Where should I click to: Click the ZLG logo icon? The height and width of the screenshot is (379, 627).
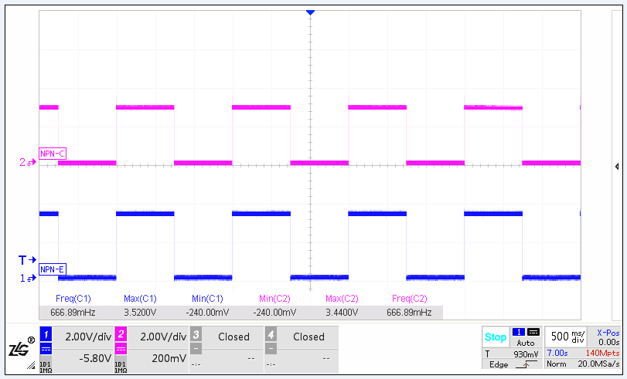coord(21,350)
